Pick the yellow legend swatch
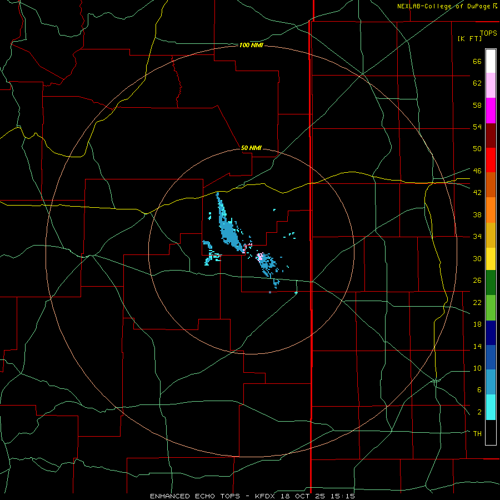500x500 pixels. (x=491, y=259)
